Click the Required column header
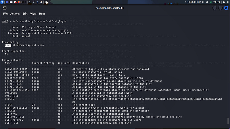The height and width of the screenshot is (129, 230). [63, 63]
